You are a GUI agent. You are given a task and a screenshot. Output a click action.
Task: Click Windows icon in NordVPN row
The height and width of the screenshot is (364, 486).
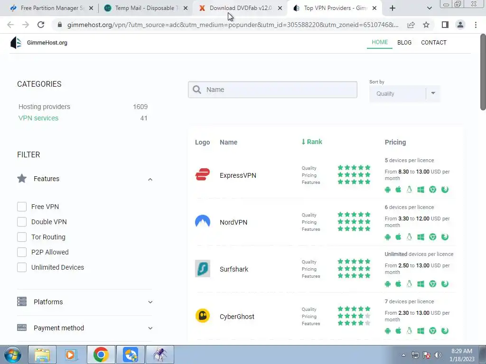tap(421, 237)
